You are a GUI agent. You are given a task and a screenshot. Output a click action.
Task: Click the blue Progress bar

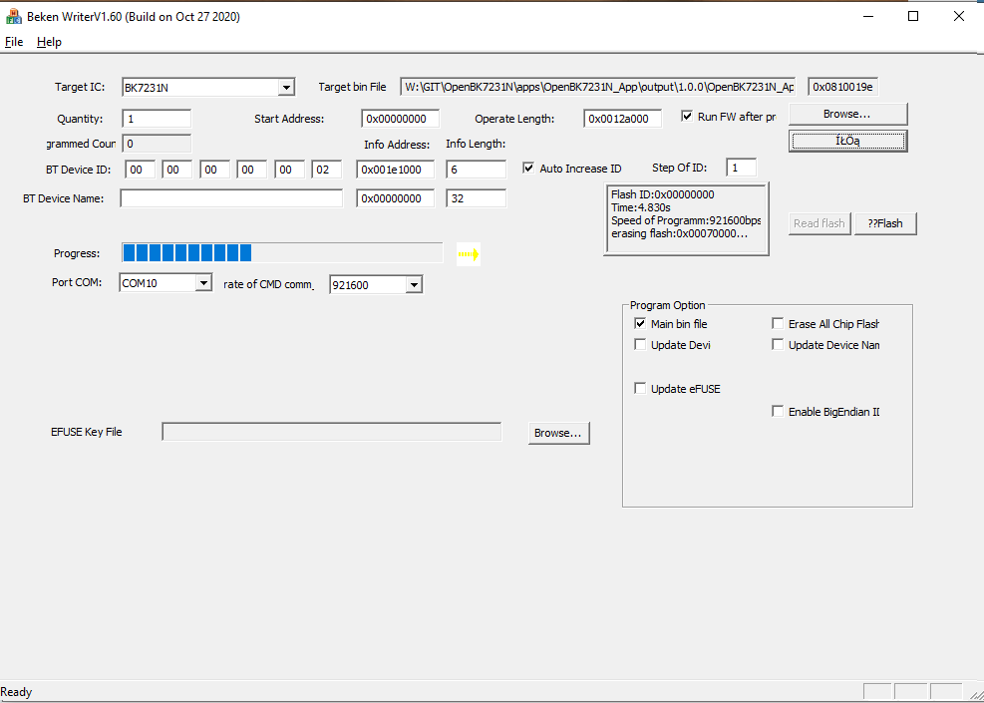click(x=282, y=253)
